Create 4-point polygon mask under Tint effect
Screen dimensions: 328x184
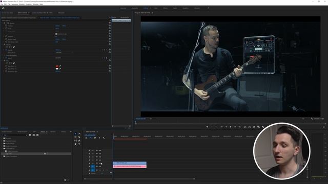tap(10, 63)
